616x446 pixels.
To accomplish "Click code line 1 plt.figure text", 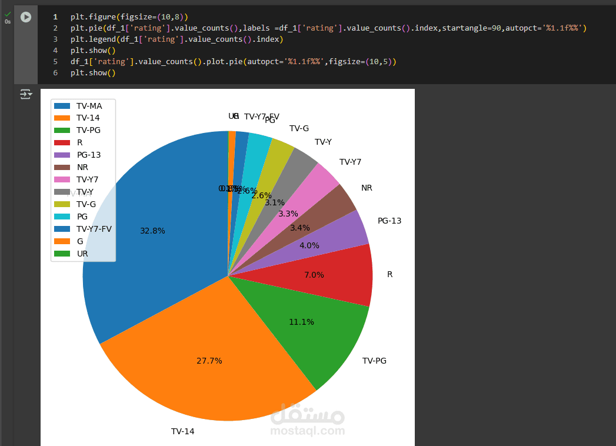I will click(x=129, y=17).
